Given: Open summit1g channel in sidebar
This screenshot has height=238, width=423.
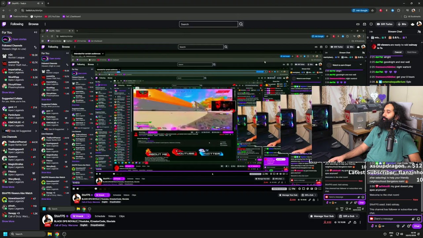Looking at the screenshot, I should click(x=19, y=63).
